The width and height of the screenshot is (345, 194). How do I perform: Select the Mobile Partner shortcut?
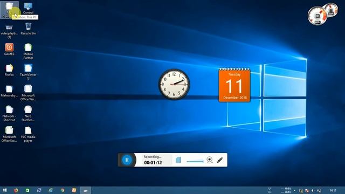28,51
